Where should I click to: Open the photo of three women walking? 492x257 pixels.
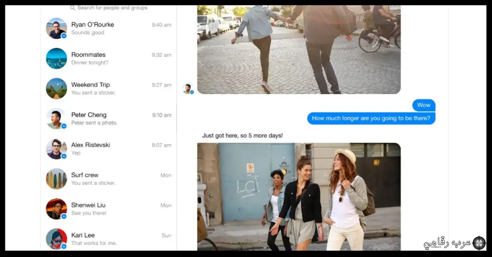pos(298,196)
